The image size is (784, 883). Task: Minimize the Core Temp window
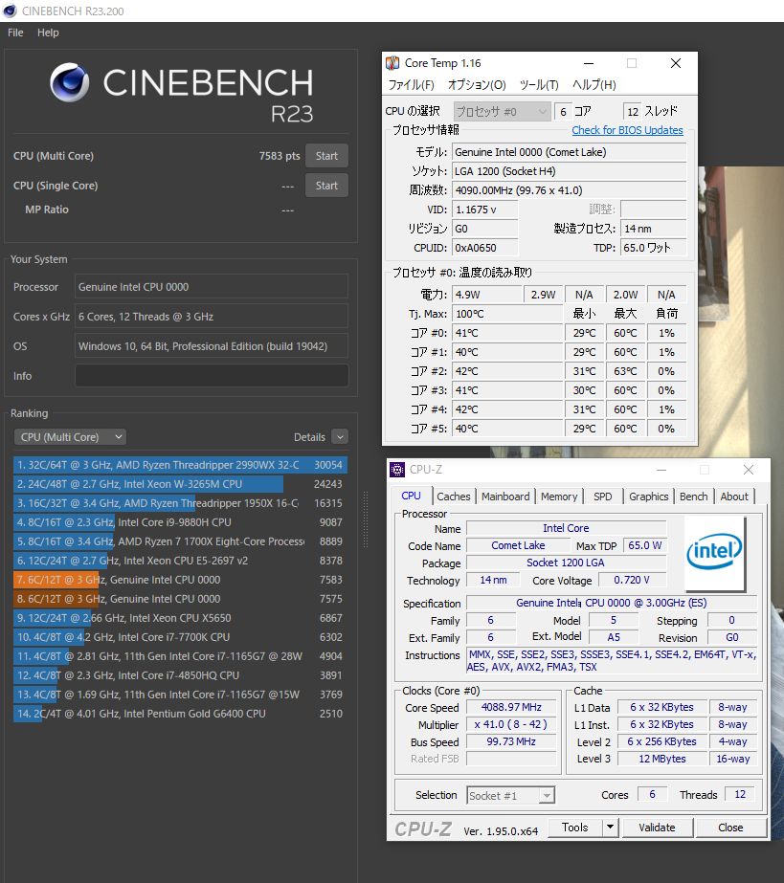pos(589,63)
